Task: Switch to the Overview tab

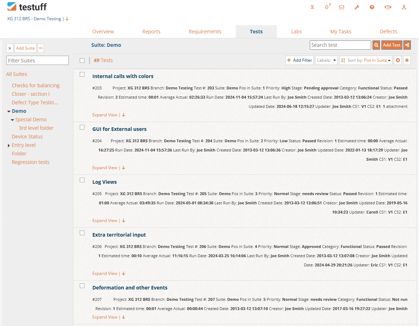Action: [103, 32]
